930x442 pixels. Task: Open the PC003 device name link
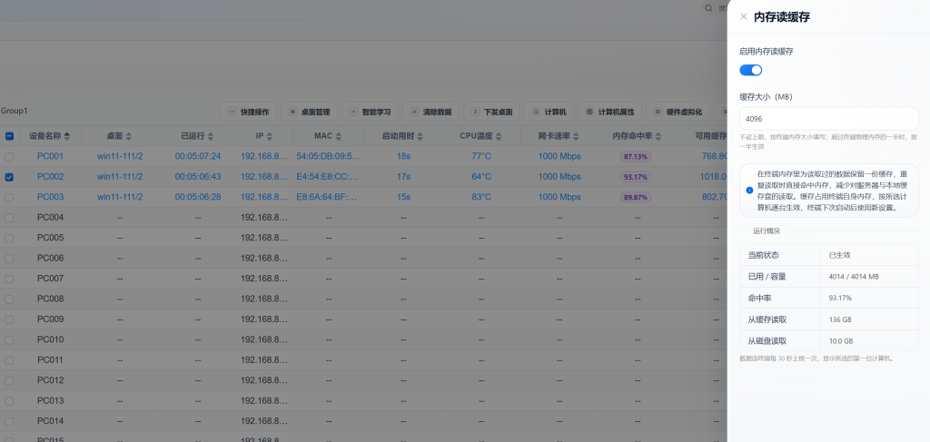50,197
